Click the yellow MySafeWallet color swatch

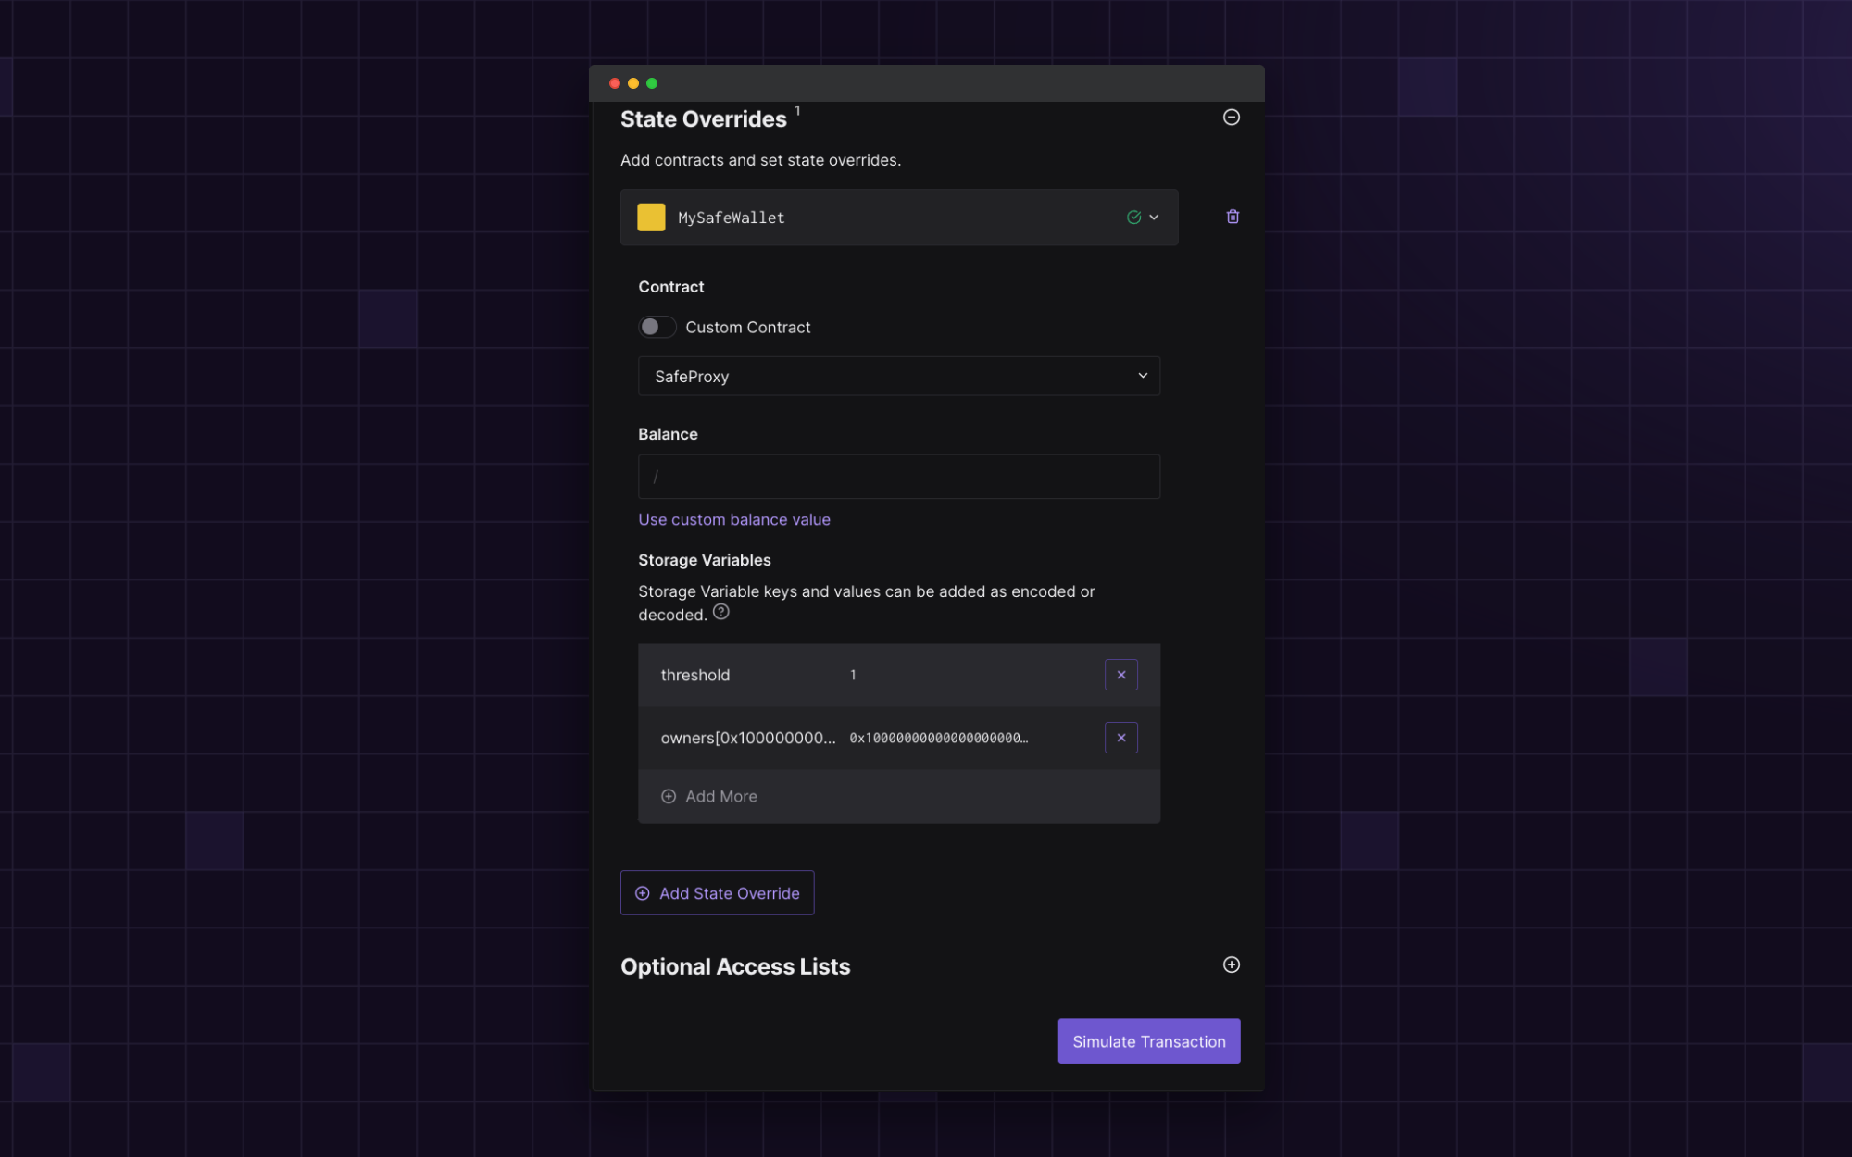point(651,218)
